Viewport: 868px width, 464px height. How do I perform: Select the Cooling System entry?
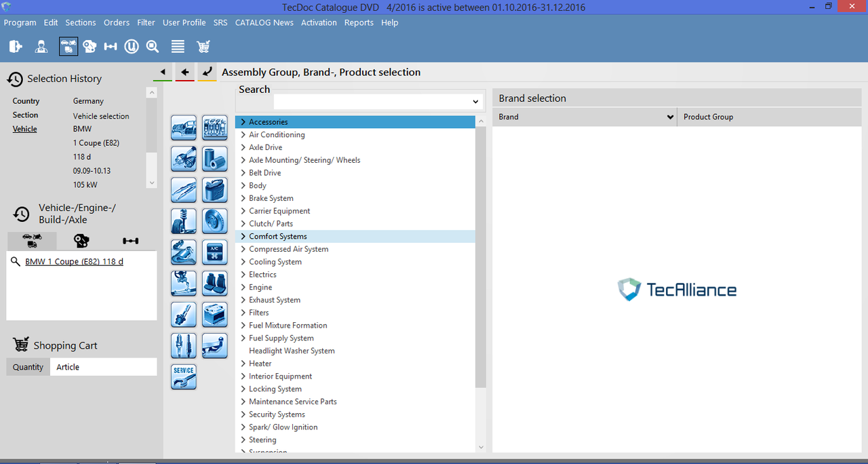pyautogui.click(x=275, y=262)
